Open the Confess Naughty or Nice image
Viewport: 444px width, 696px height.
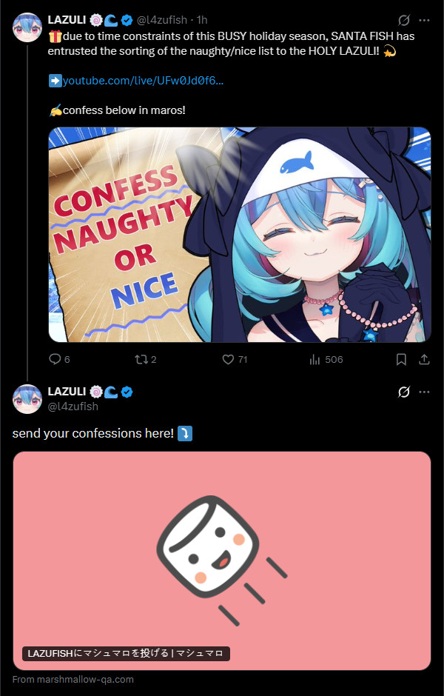pyautogui.click(x=240, y=235)
